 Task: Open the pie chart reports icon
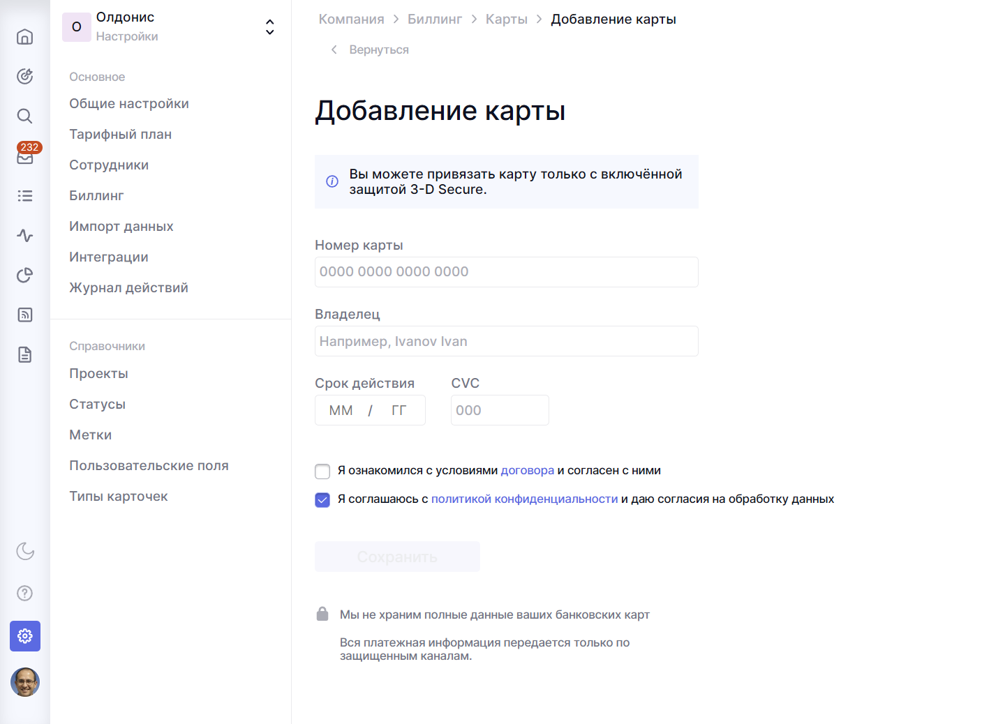[25, 276]
